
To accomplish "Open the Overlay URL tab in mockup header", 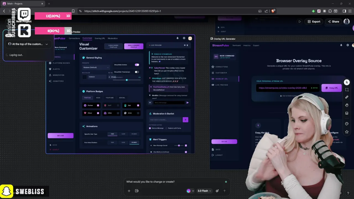I will coord(100,38).
